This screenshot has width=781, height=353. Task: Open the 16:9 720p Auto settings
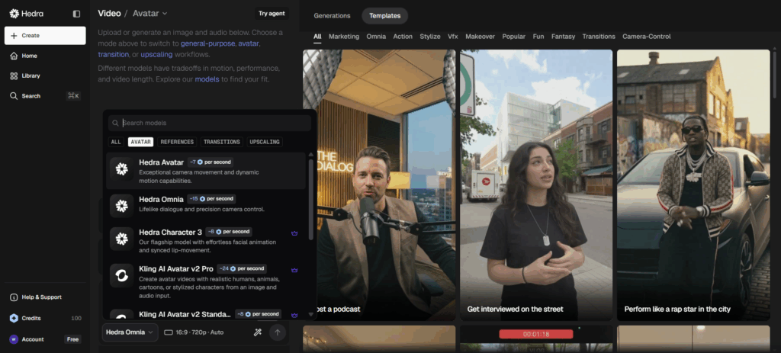click(x=194, y=332)
